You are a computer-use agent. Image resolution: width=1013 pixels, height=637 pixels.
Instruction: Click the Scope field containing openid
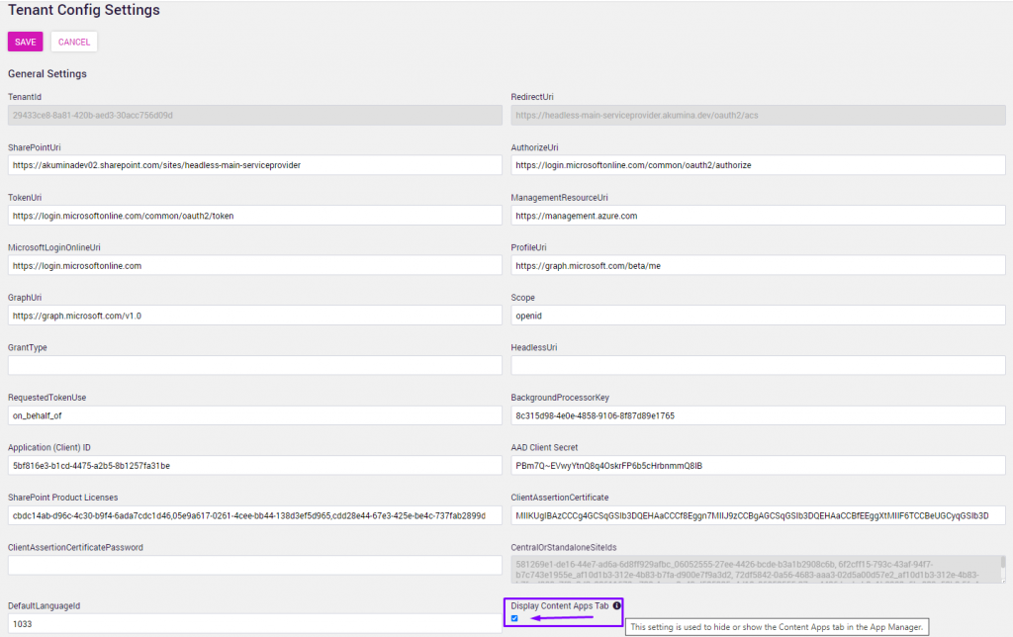pyautogui.click(x=757, y=316)
